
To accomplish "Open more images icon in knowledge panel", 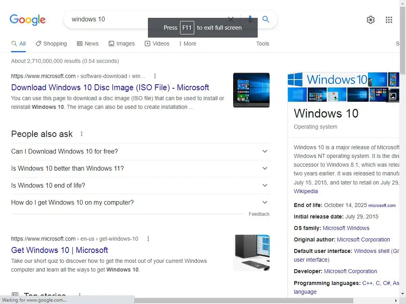I will point(393,96).
